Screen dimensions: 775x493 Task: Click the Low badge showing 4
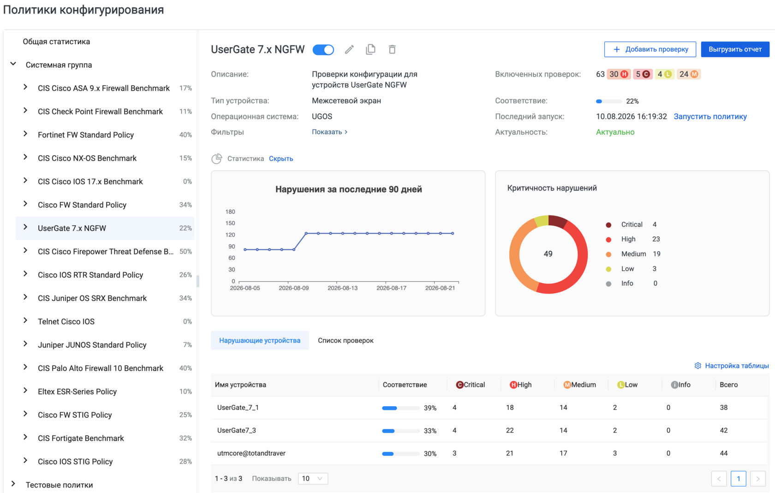pyautogui.click(x=664, y=74)
